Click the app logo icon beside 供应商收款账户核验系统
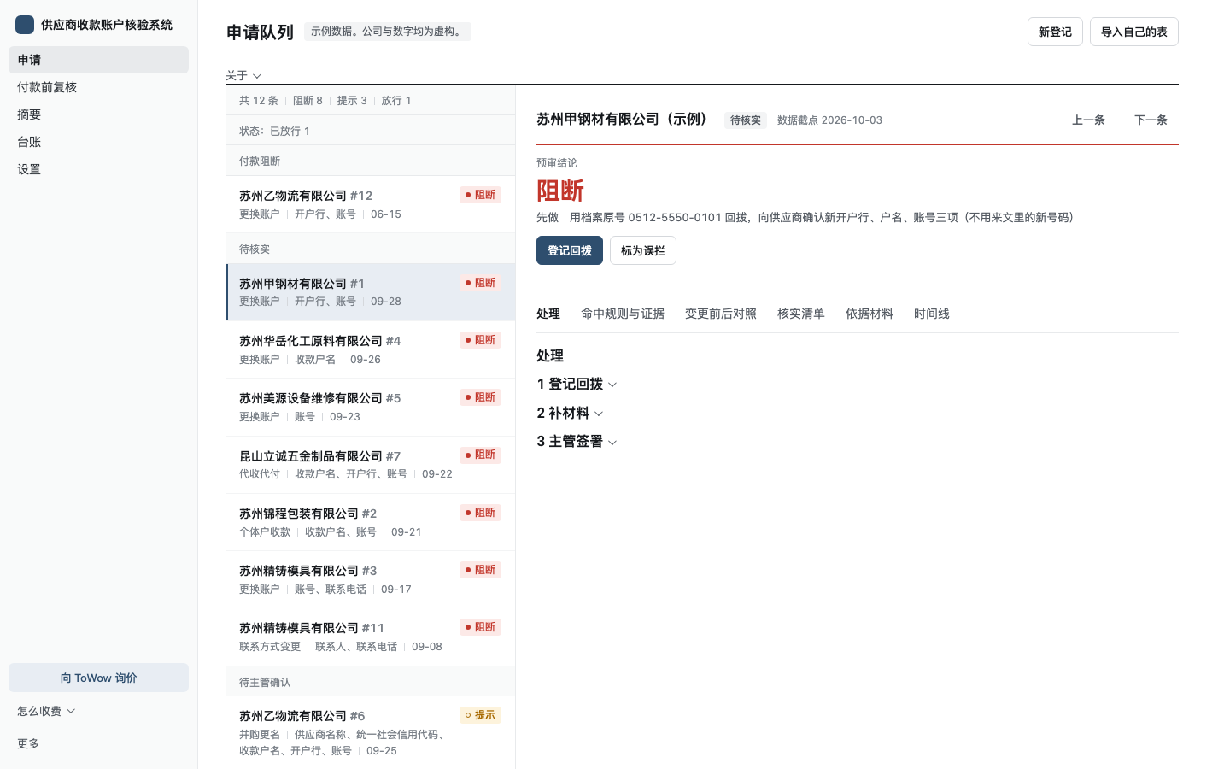Image resolution: width=1230 pixels, height=769 pixels. pyautogui.click(x=25, y=25)
